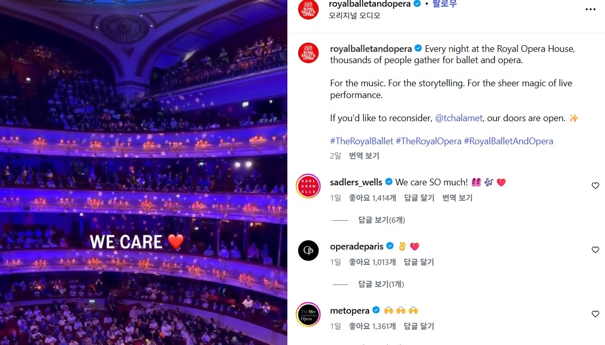Follow the account with 팔로우
The width and height of the screenshot is (605, 345).
tap(444, 4)
